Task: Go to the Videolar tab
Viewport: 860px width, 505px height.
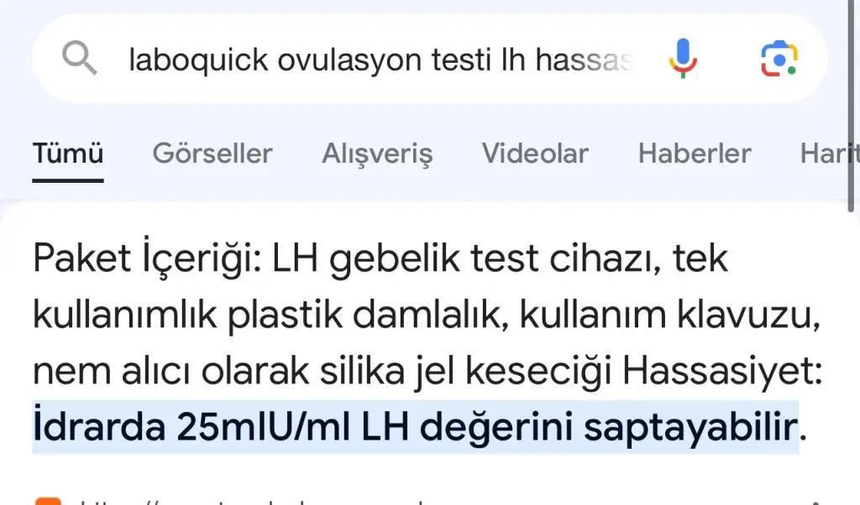Action: (x=535, y=154)
